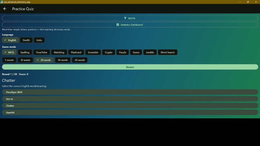Click the Score: 0 text
Viewport: 260px width, 146px height.
(x=24, y=74)
